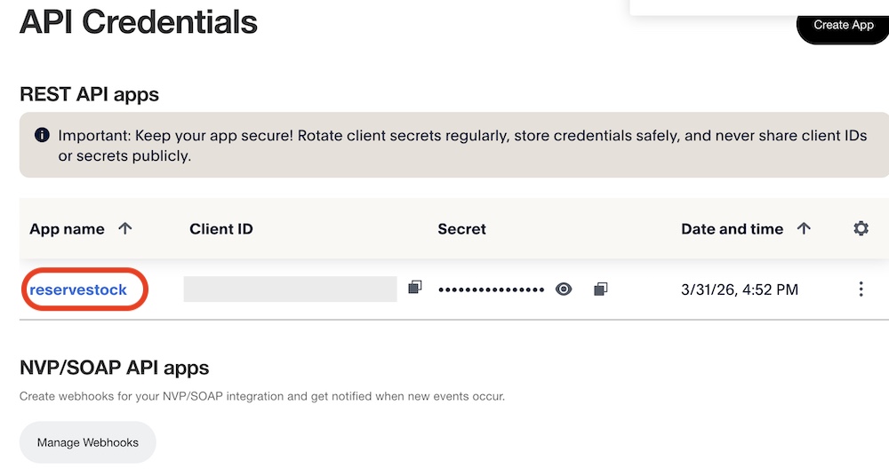The image size is (889, 476).
Task: Select the redacted Client ID field
Action: (x=290, y=289)
